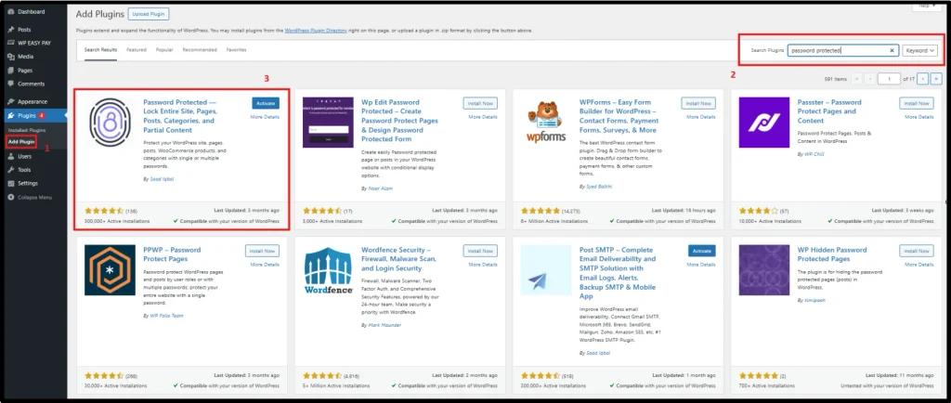951x403 pixels.
Task: Switch to the Recommended tab
Action: tap(200, 50)
